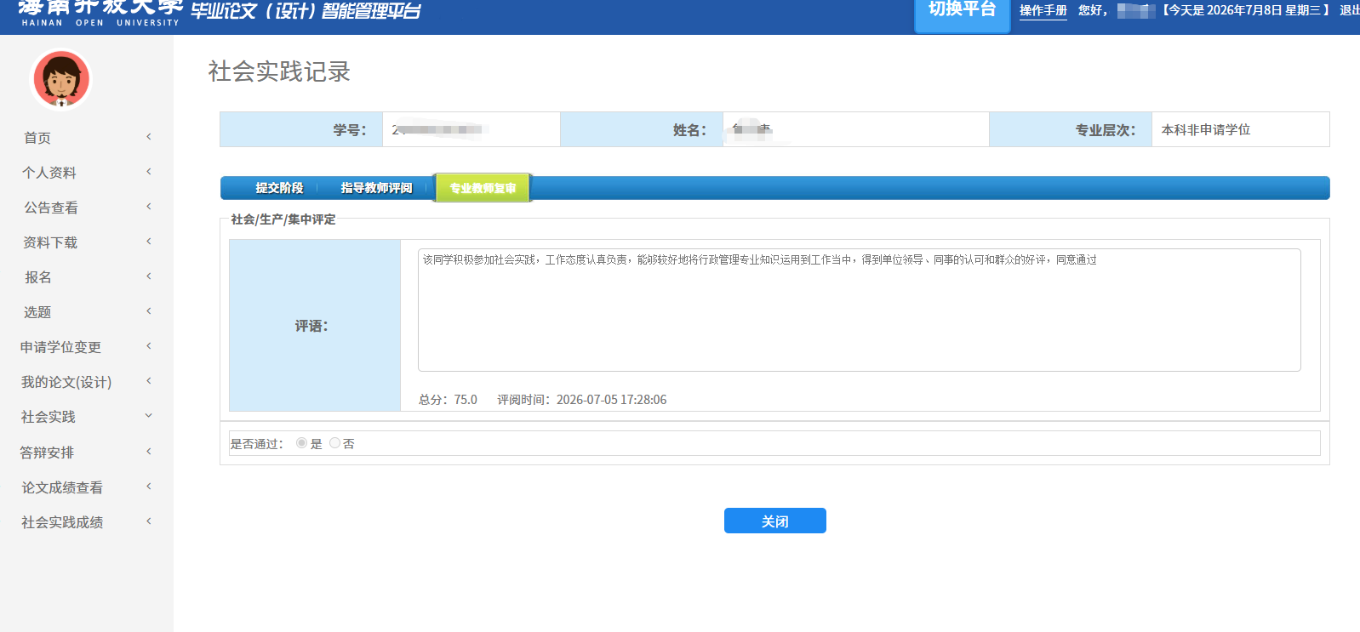Viewport: 1360px width, 632px height.
Task: Click the Hainan Open University logo
Action: 100,14
